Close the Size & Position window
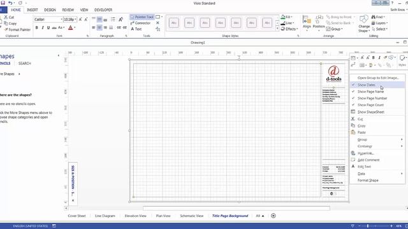The width and height of the screenshot is (408, 229). tap(73, 200)
